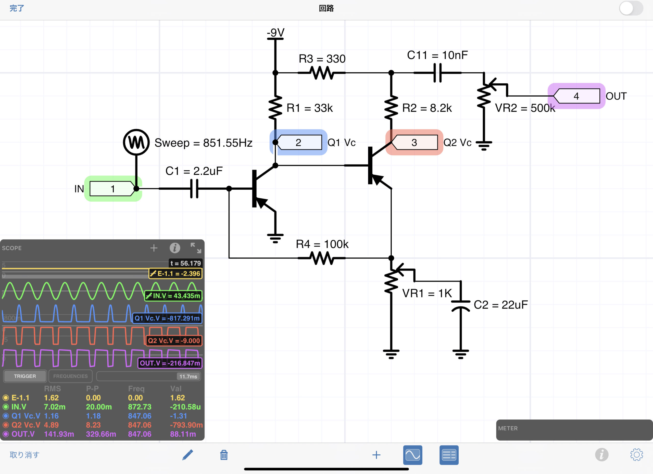Open the app settings gear
Image resolution: width=653 pixels, height=474 pixels.
click(637, 455)
